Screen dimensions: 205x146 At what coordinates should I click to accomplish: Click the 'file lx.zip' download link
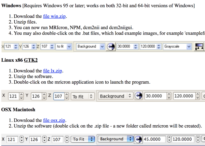pyautogui.click(x=53, y=71)
